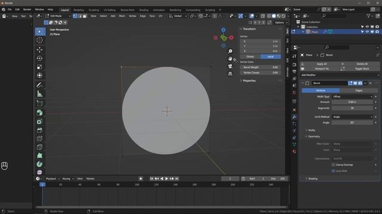Open Material properties tab icon
The width and height of the screenshot is (382, 214).
pos(294,152)
